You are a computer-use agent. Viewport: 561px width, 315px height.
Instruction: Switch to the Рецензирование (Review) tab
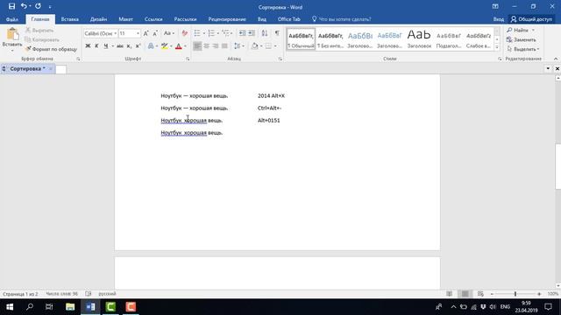[227, 19]
